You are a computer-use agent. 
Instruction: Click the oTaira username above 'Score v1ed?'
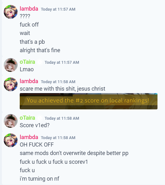(x=28, y=118)
